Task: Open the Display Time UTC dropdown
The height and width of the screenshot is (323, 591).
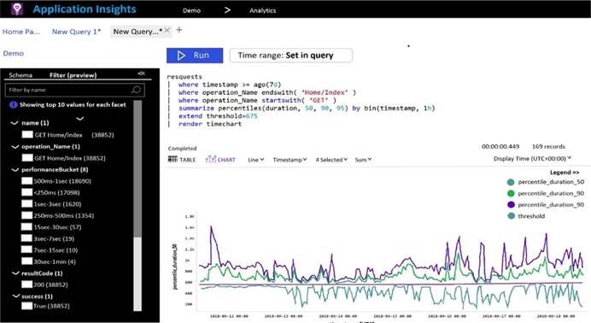Action: (x=532, y=159)
